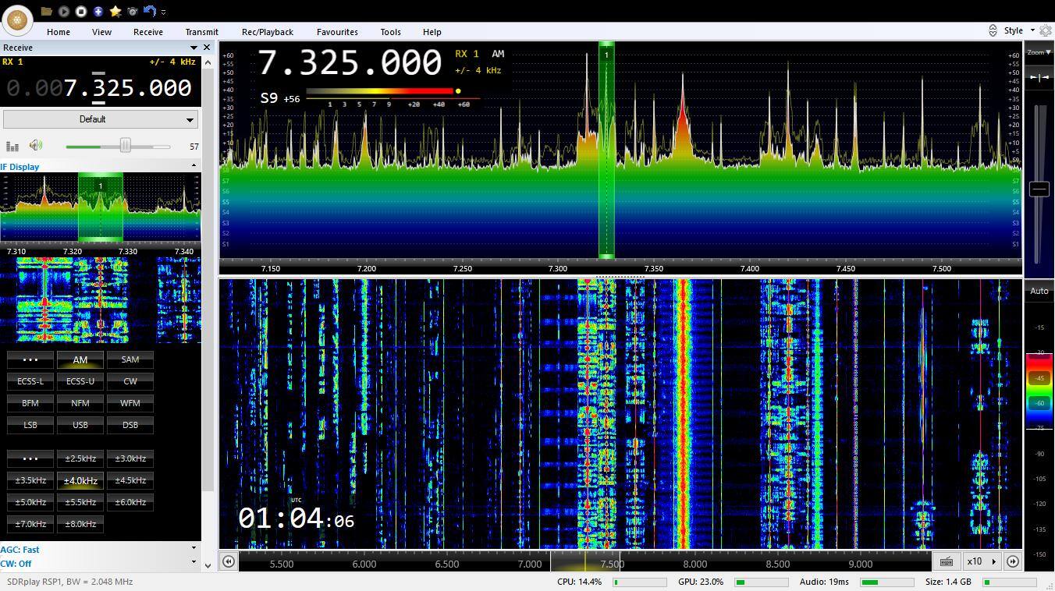Click the center-marker icon under Zoom
This screenshot has height=591, width=1055.
[x=1039, y=77]
